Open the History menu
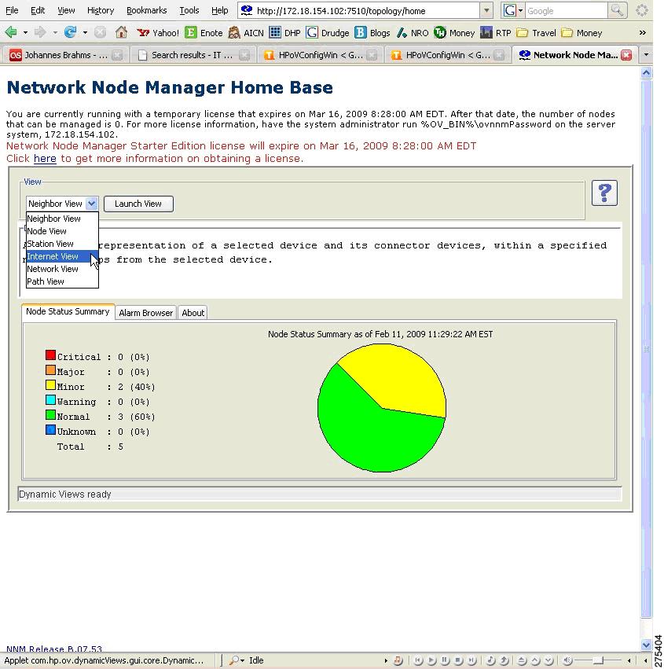 101,10
